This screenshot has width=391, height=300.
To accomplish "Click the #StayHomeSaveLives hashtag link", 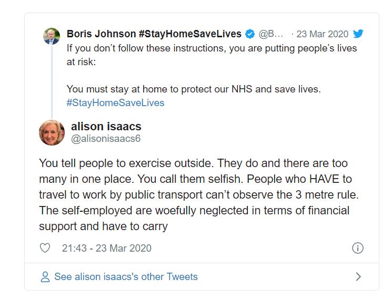I will pos(115,103).
